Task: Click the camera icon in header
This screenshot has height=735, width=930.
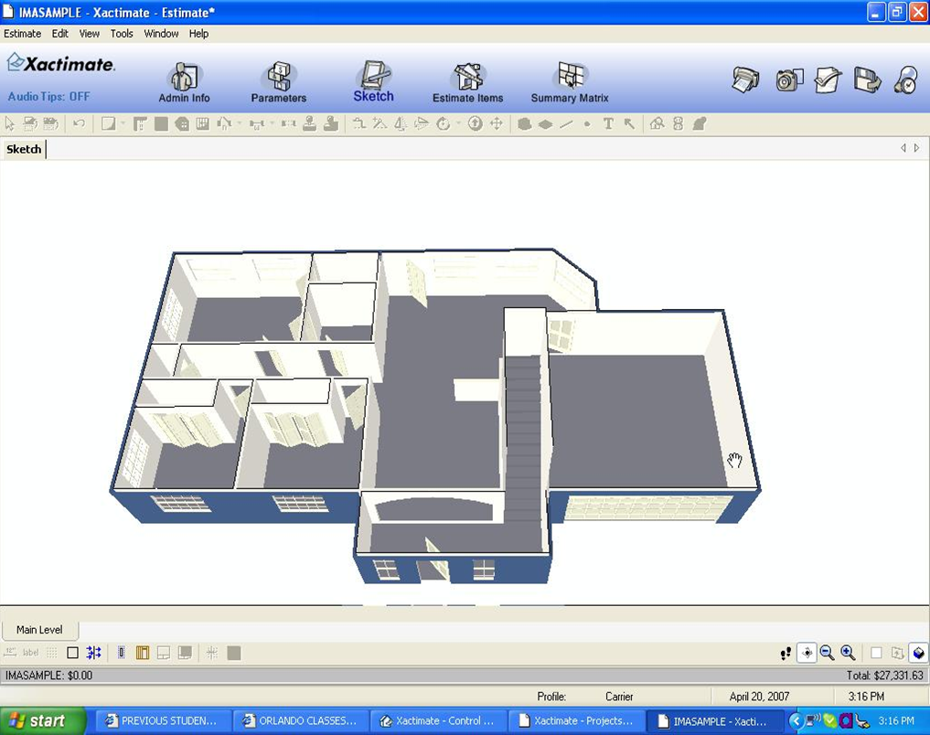Action: (788, 80)
